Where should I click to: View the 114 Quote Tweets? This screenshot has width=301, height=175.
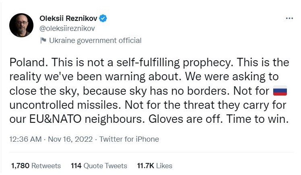99,165
